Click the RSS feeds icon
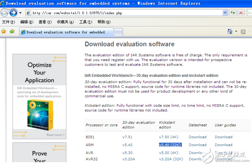This screenshot has height=166, width=252. click(243, 31)
